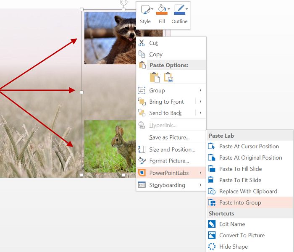Click Save as Picture option
The image size is (294, 252).
click(x=169, y=137)
